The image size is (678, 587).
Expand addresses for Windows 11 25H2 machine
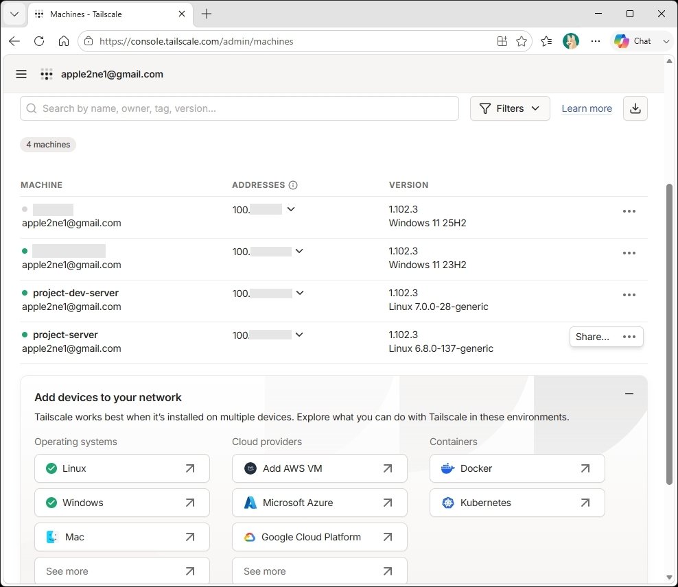(291, 209)
